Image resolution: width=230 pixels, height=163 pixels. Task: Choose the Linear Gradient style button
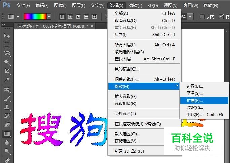coord(62,17)
